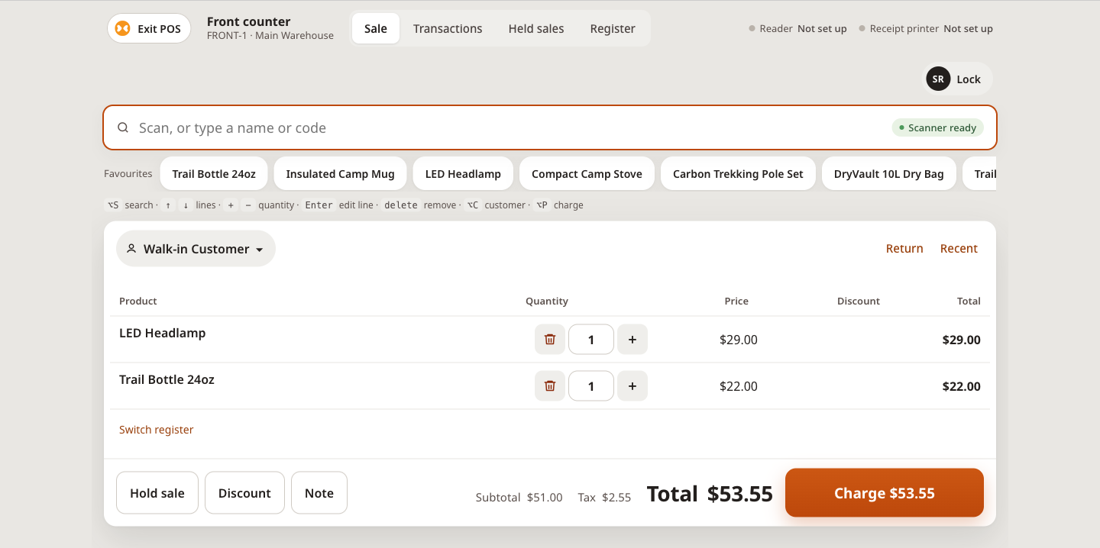Click the search magnifier icon
This screenshot has height=548, width=1100.
pyautogui.click(x=123, y=127)
